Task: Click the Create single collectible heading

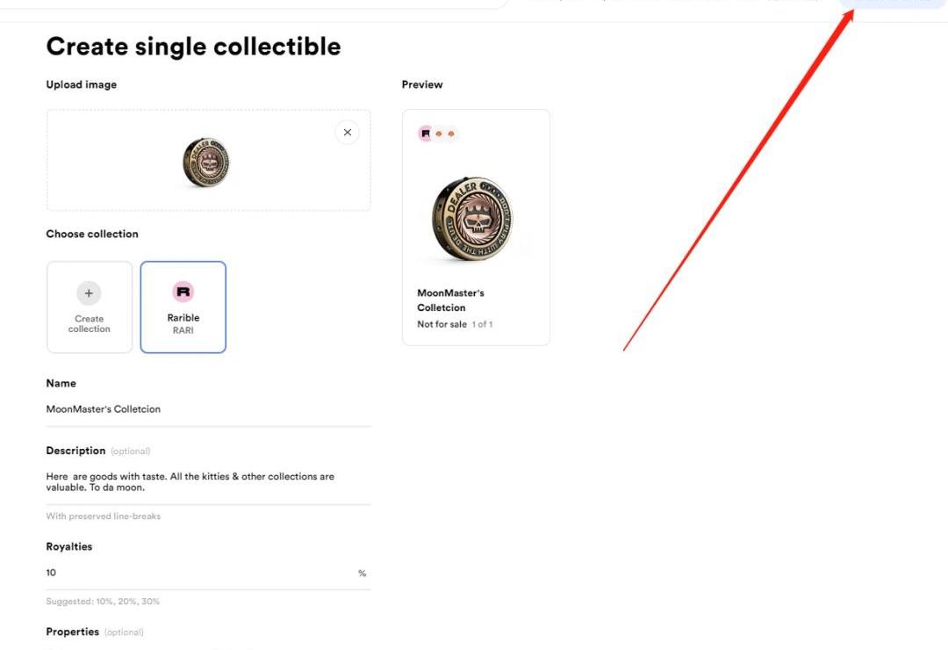Action: (193, 47)
